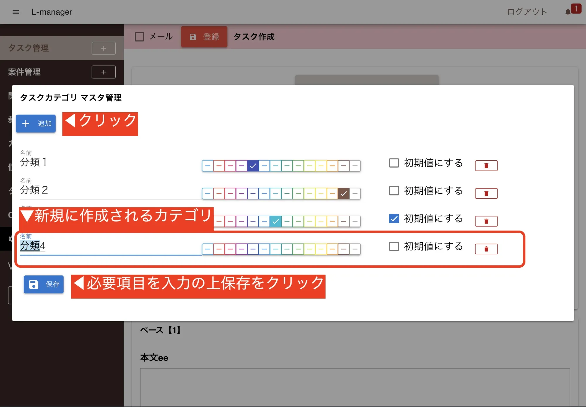Delete the 分類 1 category row
The height and width of the screenshot is (407, 586).
coord(486,166)
